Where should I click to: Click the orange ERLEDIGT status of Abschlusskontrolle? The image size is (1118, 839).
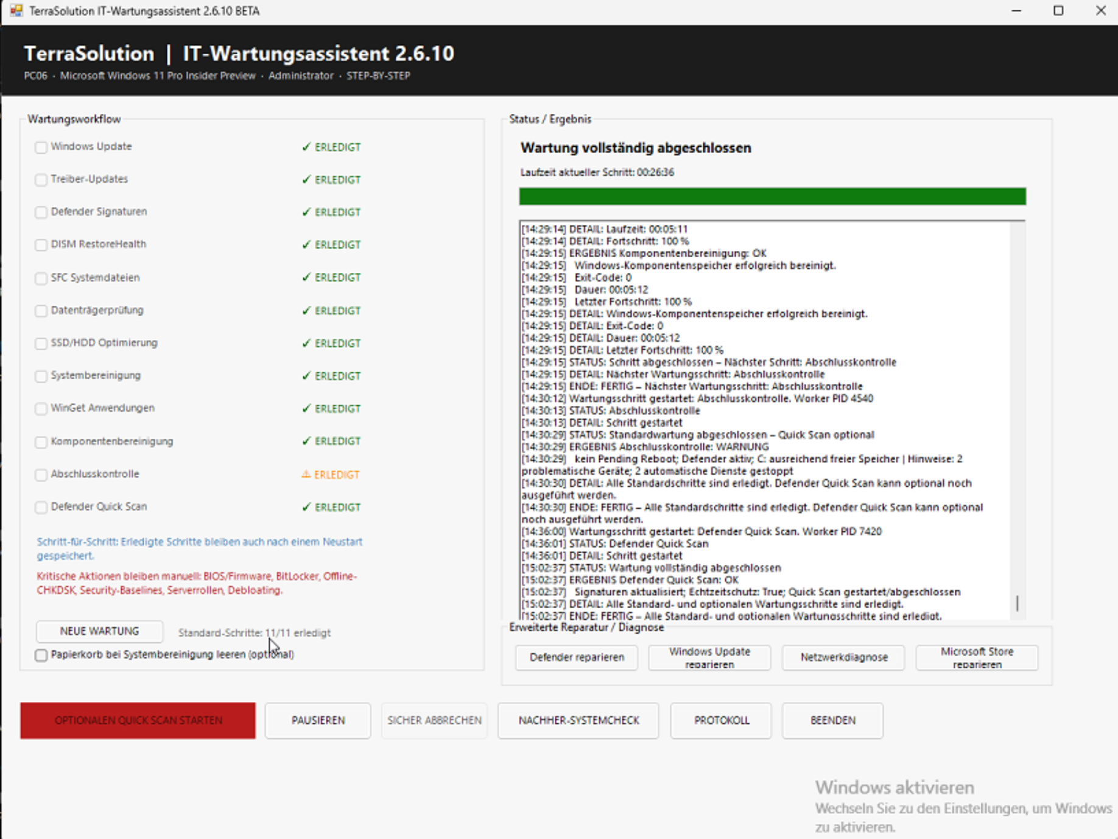tap(337, 475)
